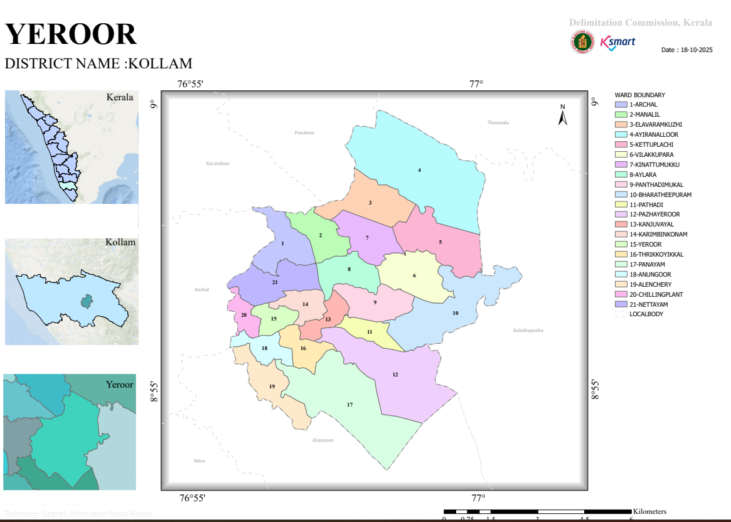Click the Punaloor place label
Image resolution: width=731 pixels, height=522 pixels.
tap(304, 133)
